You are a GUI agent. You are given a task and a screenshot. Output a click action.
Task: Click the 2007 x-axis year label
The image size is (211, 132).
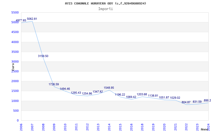[x=32, y=127]
